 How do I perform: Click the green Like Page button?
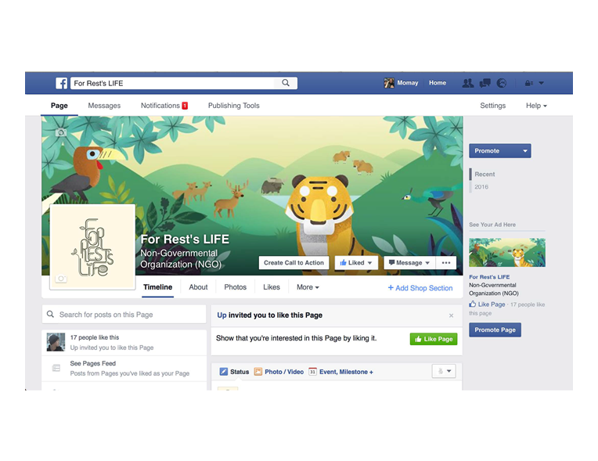coord(434,339)
